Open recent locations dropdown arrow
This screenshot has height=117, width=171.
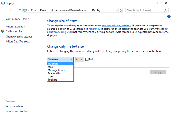15,10
